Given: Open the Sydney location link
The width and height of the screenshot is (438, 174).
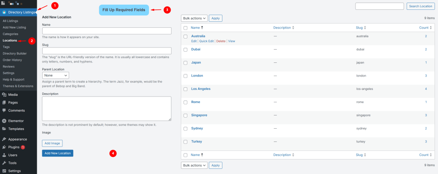Looking at the screenshot, I should [x=197, y=128].
